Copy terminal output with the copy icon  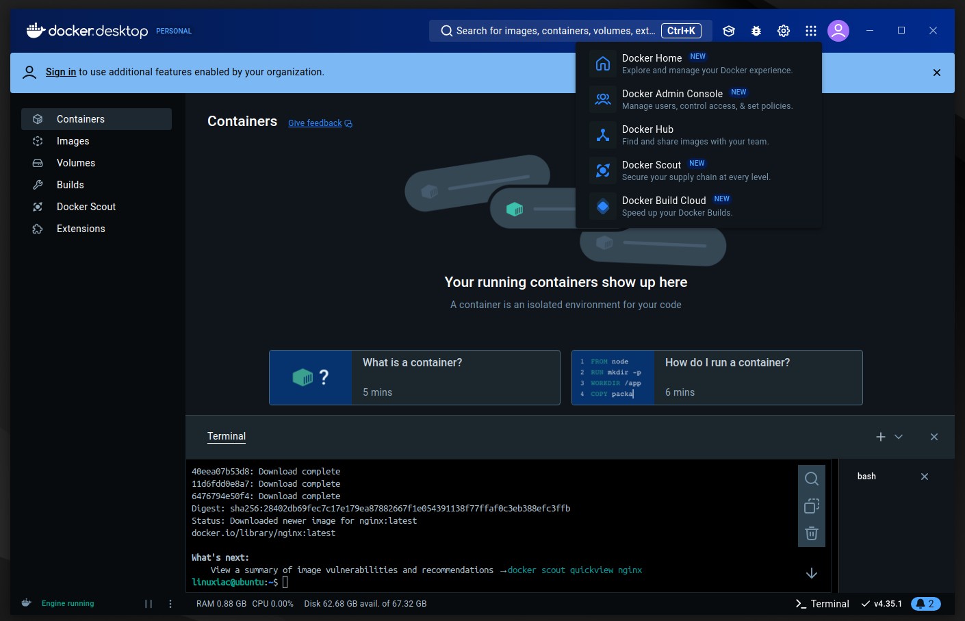[x=812, y=506]
